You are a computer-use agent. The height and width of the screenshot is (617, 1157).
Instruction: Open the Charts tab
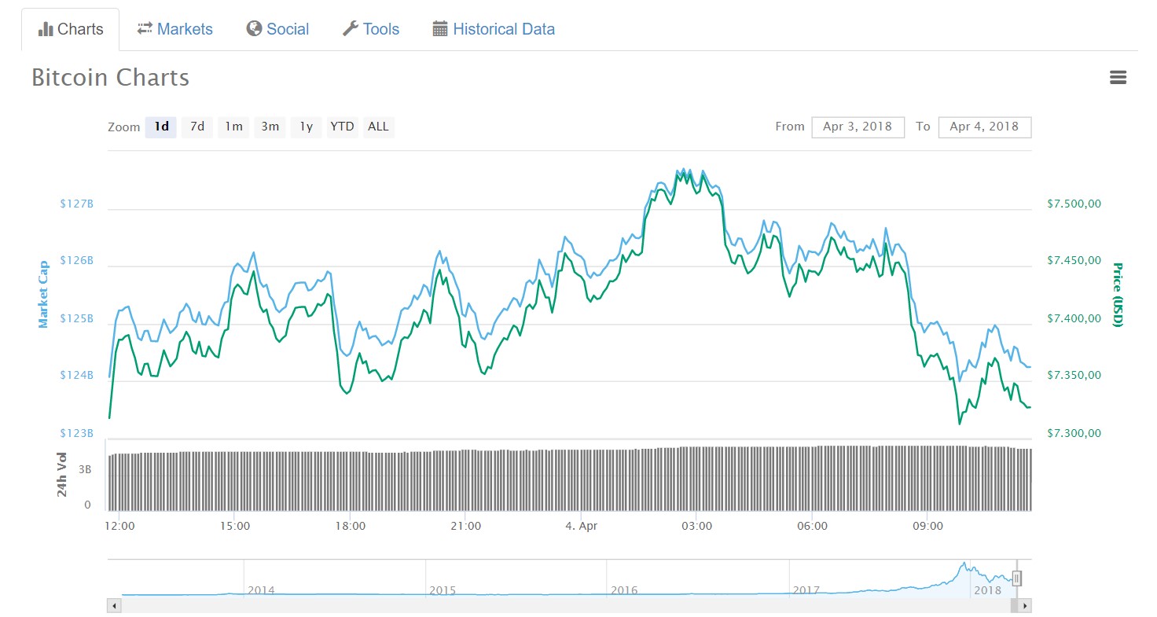tap(71, 29)
